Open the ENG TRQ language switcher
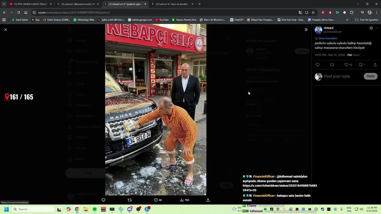The width and height of the screenshot is (381, 214). pyautogui.click(x=349, y=209)
